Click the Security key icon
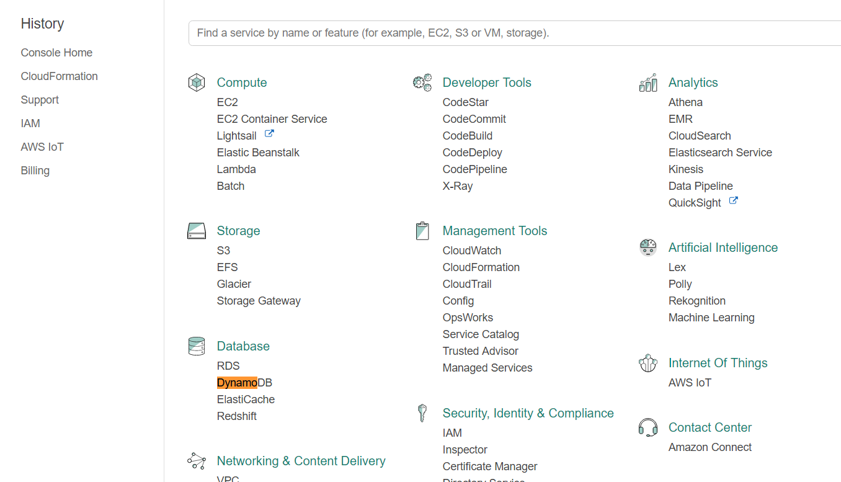Image resolution: width=841 pixels, height=482 pixels. [422, 413]
